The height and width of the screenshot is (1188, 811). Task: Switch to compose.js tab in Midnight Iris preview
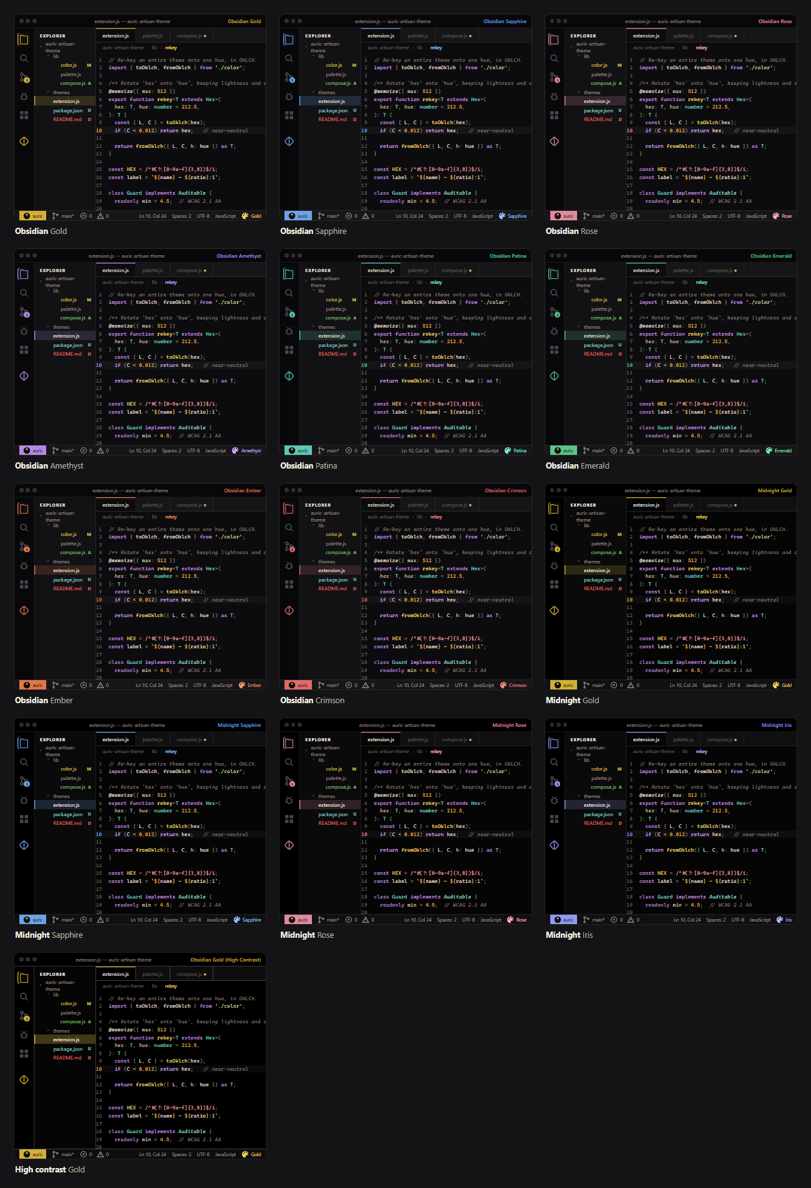click(722, 739)
